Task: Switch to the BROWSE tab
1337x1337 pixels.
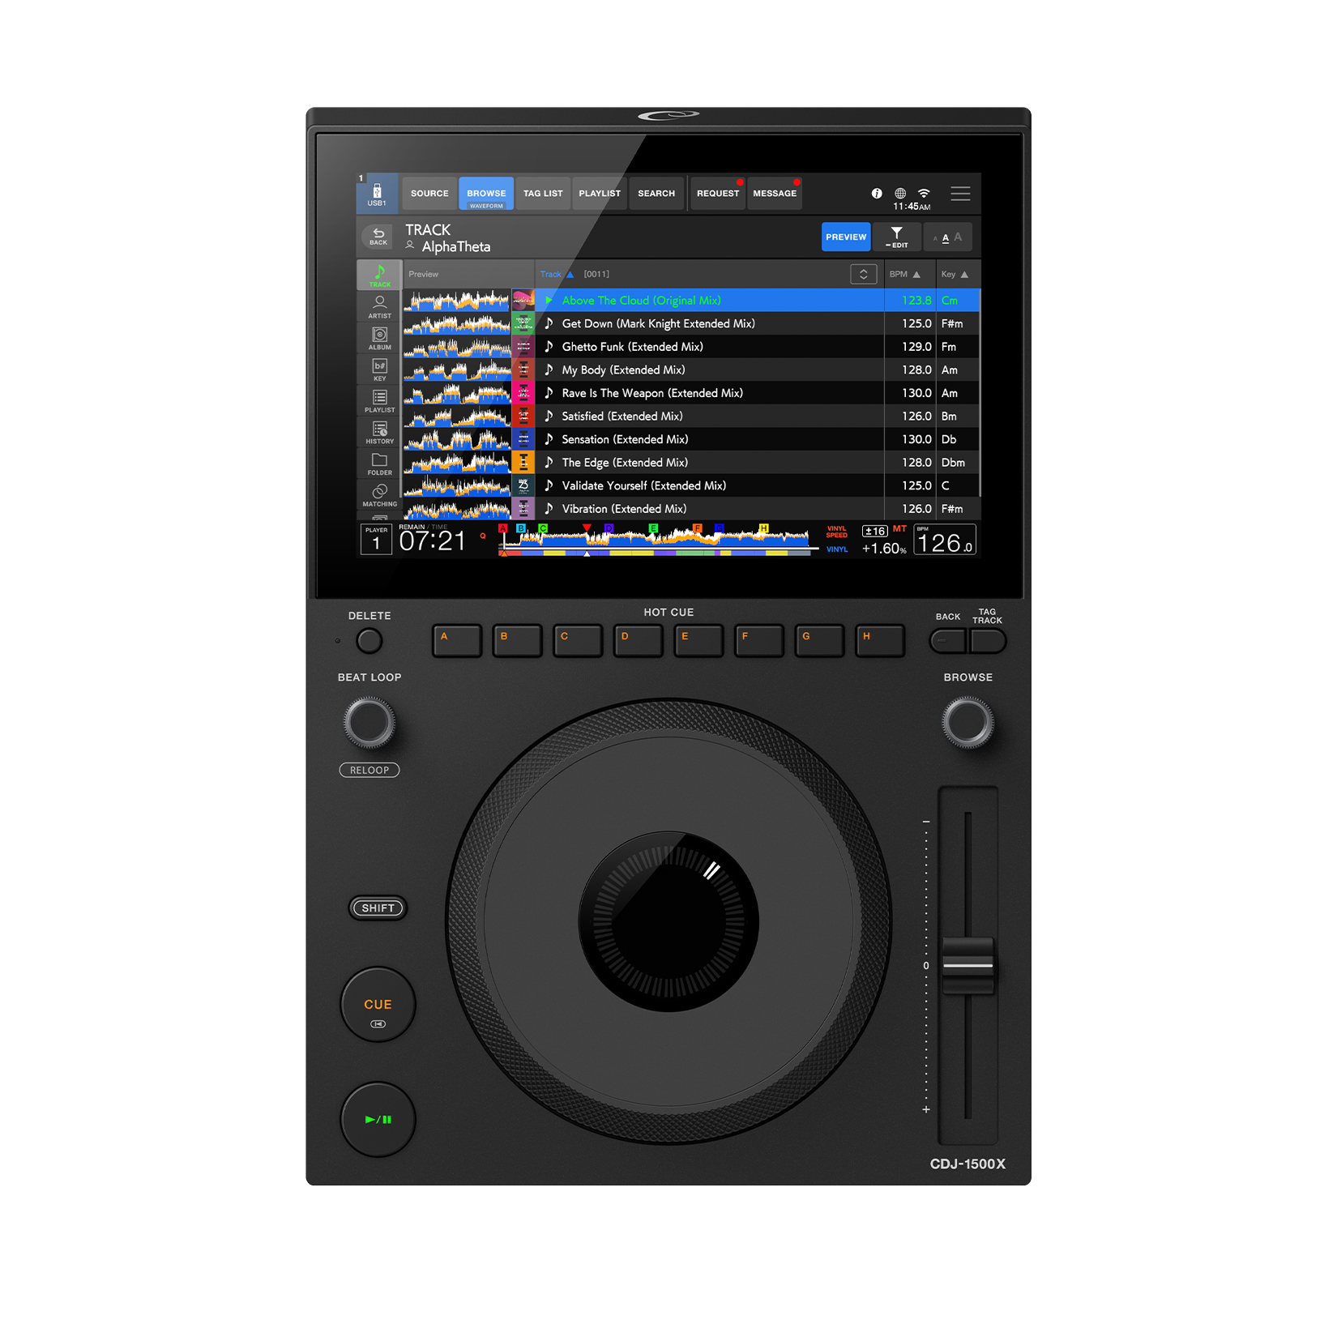Action: click(x=486, y=194)
